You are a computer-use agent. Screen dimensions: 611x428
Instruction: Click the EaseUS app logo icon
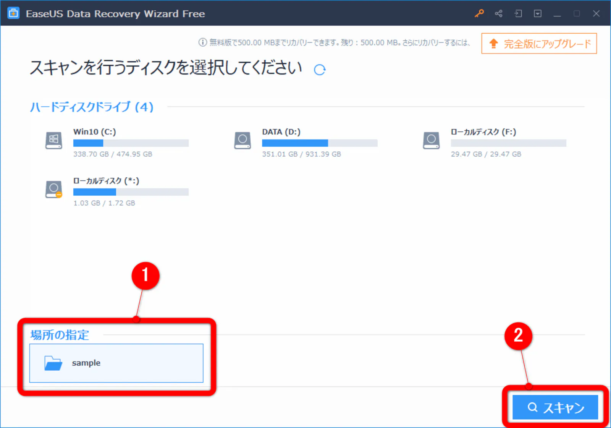click(x=13, y=13)
